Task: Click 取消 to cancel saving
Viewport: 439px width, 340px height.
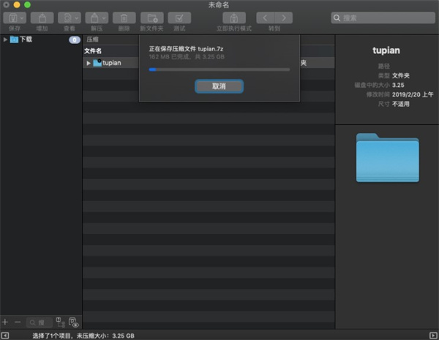Action: pyautogui.click(x=219, y=86)
